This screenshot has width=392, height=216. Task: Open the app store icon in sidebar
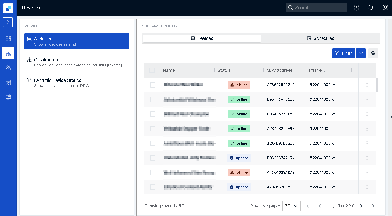[x=8, y=82]
